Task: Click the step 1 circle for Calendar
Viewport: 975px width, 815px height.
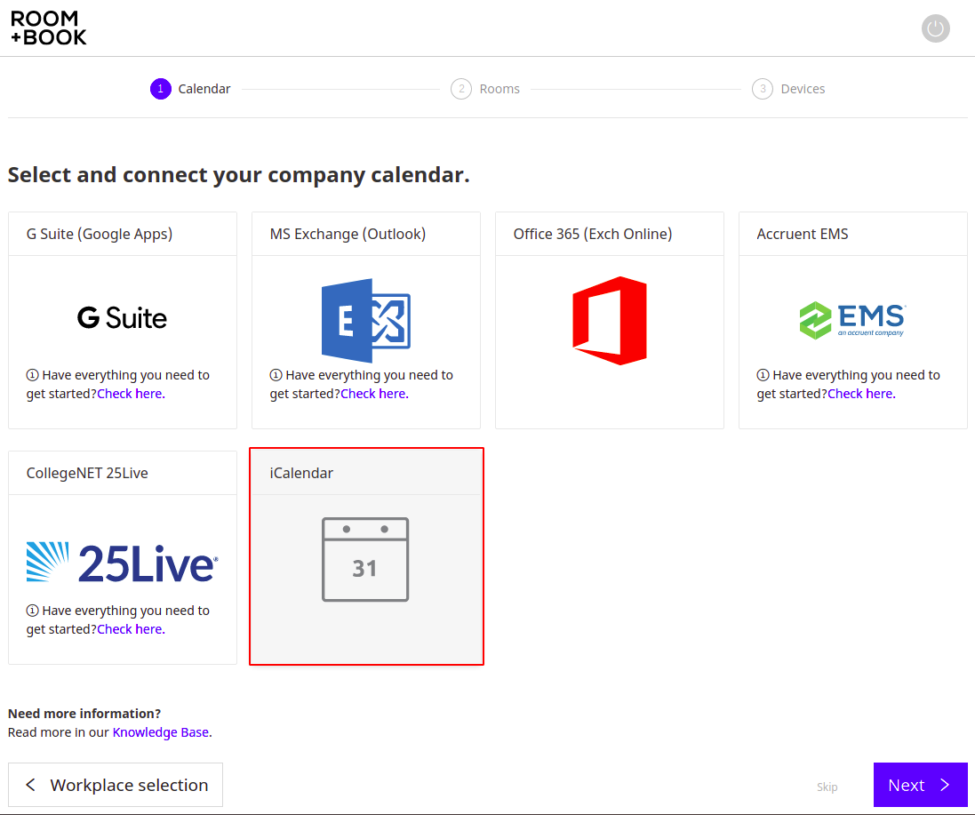Action: (161, 89)
